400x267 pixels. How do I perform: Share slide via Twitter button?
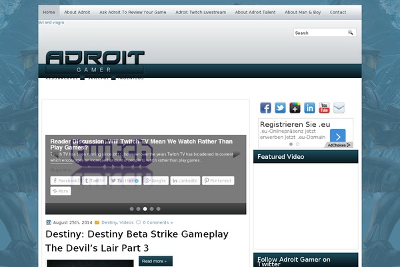click(x=125, y=181)
